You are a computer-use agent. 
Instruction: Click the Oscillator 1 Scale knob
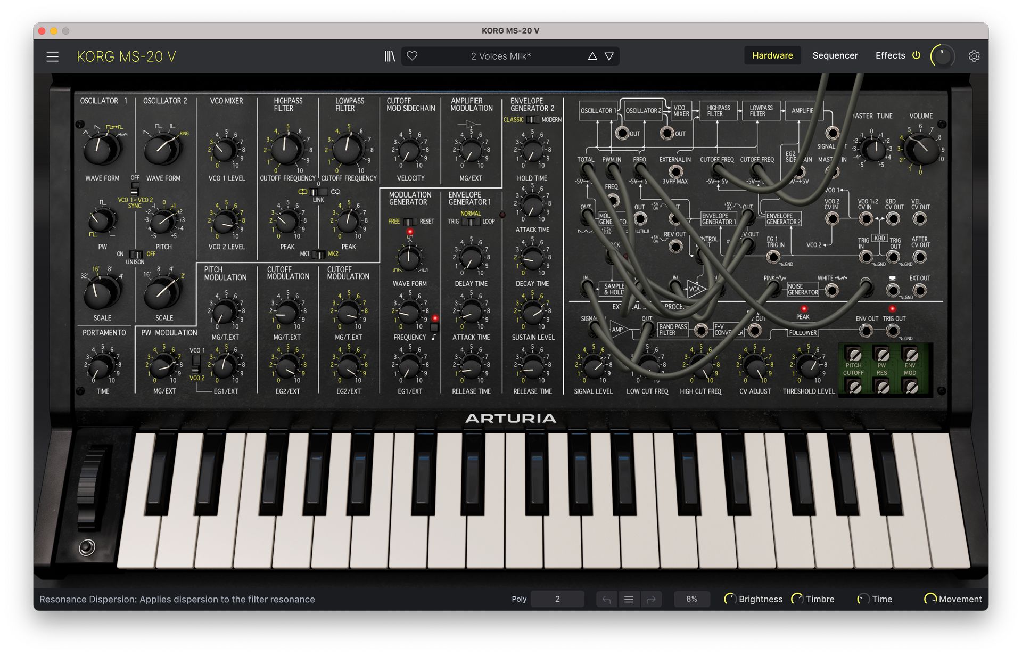pyautogui.click(x=101, y=292)
